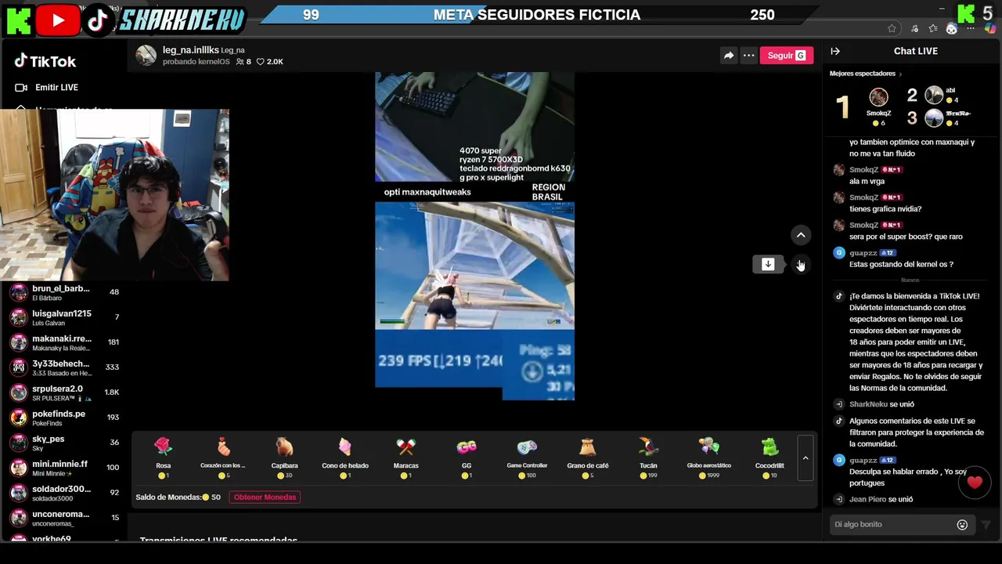The width and height of the screenshot is (1002, 564).
Task: Open the browser three-dot settings menu
Action: pyautogui.click(x=971, y=28)
